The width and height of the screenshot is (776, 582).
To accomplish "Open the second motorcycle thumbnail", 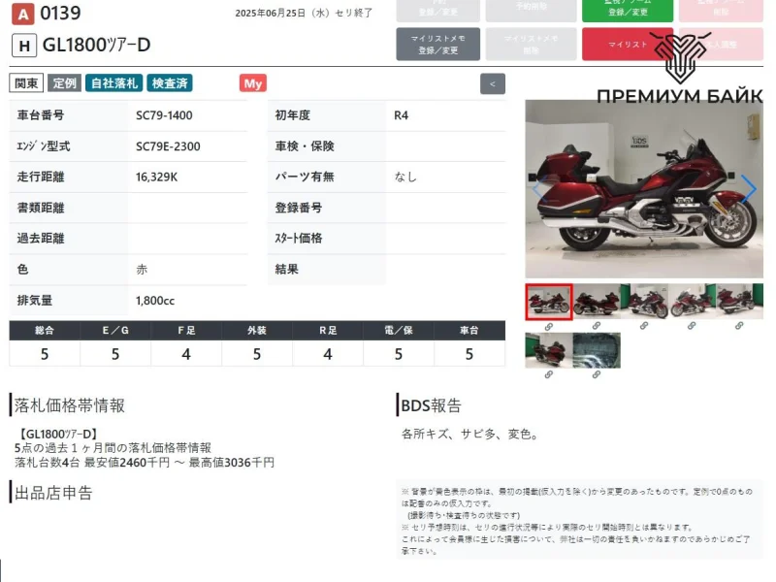I will pyautogui.click(x=597, y=302).
